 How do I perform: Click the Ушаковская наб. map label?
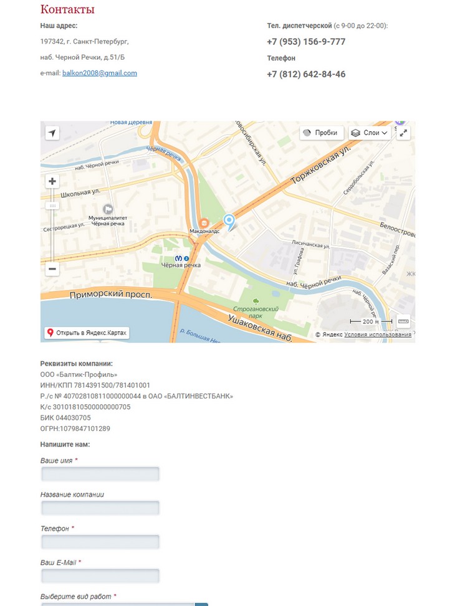point(260,329)
